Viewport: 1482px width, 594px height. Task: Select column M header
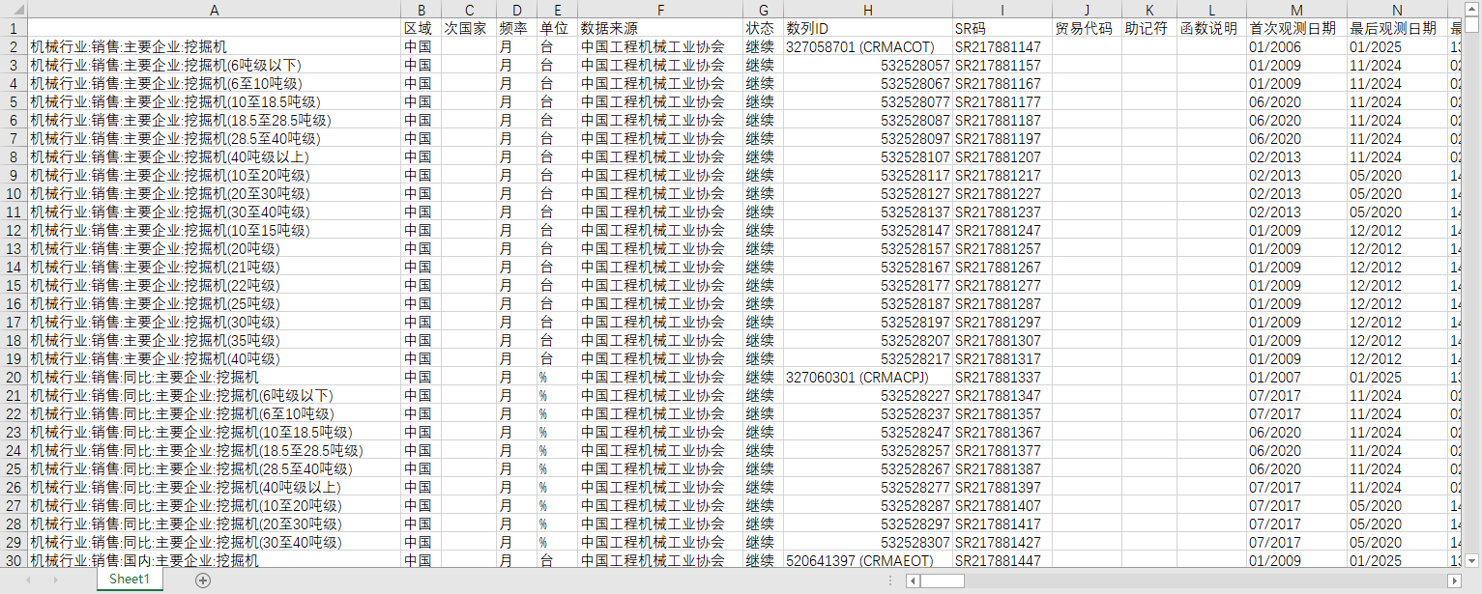[1296, 9]
